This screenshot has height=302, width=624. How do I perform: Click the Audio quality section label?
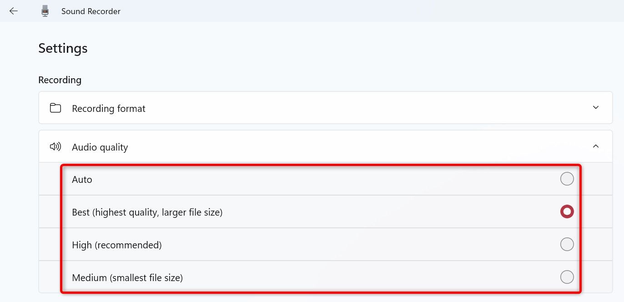click(x=100, y=147)
